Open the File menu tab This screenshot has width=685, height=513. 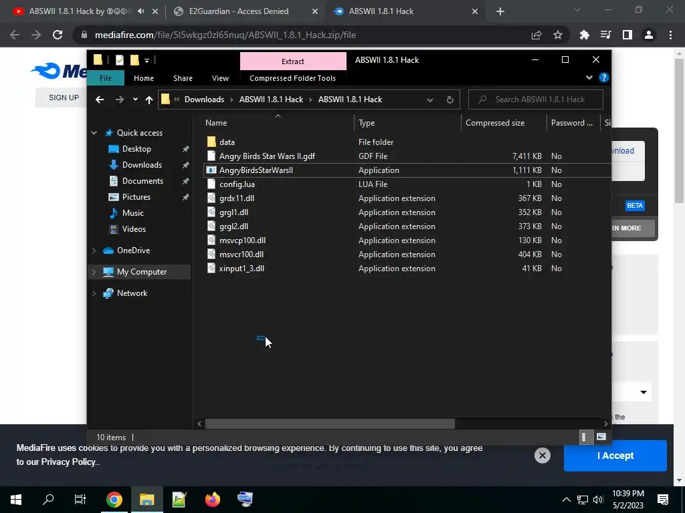point(106,78)
